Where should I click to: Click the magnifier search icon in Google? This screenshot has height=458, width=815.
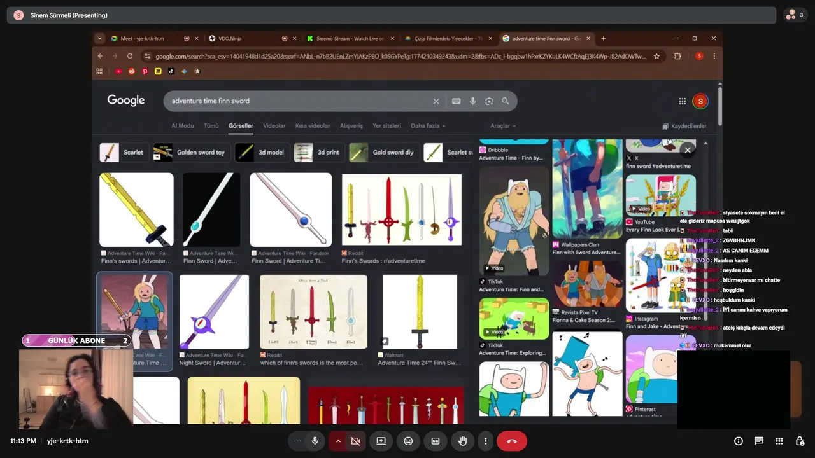(x=506, y=101)
